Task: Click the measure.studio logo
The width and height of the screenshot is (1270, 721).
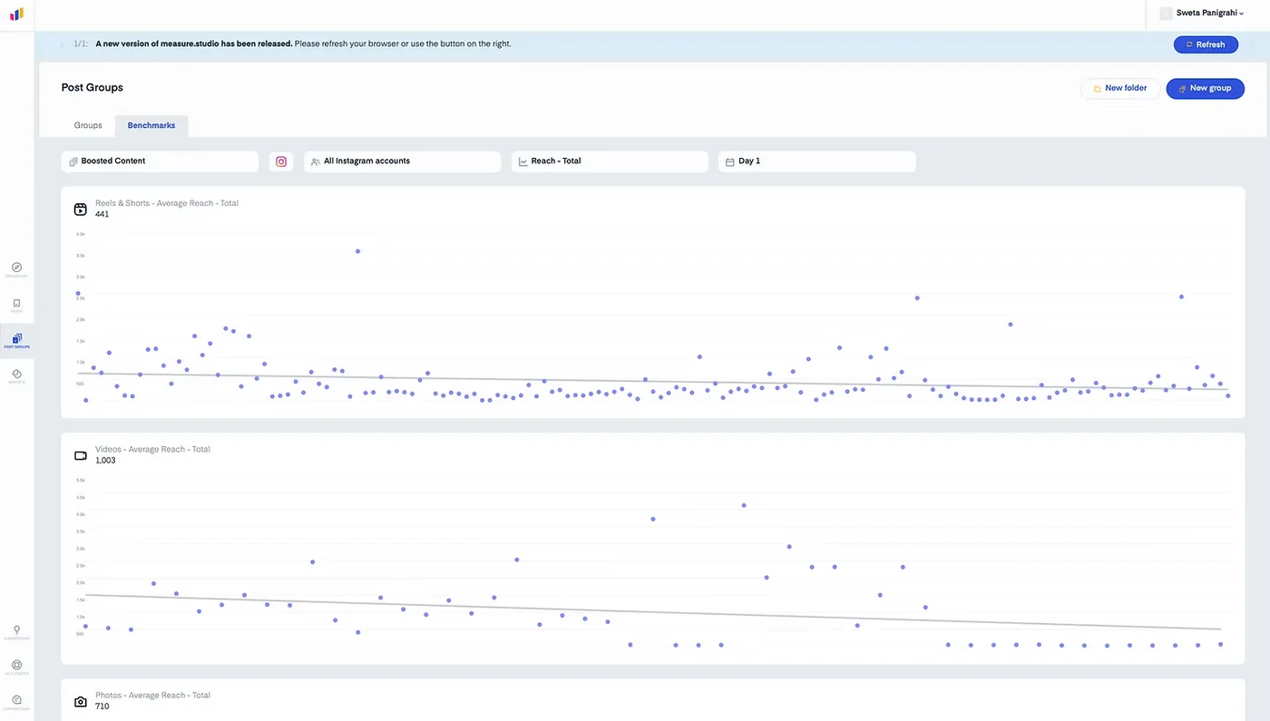Action: pos(16,15)
